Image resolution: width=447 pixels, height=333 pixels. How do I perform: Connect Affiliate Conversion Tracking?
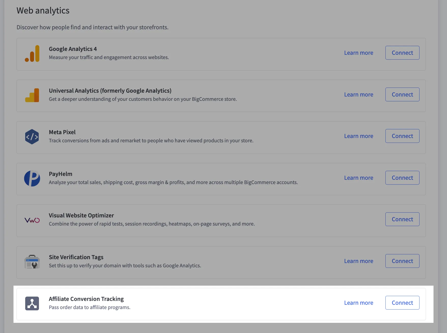(402, 303)
